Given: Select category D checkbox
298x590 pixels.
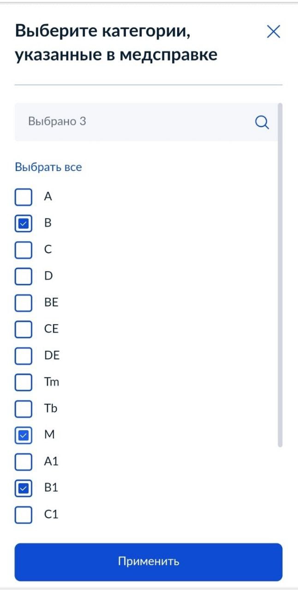Looking at the screenshot, I should pos(24,277).
